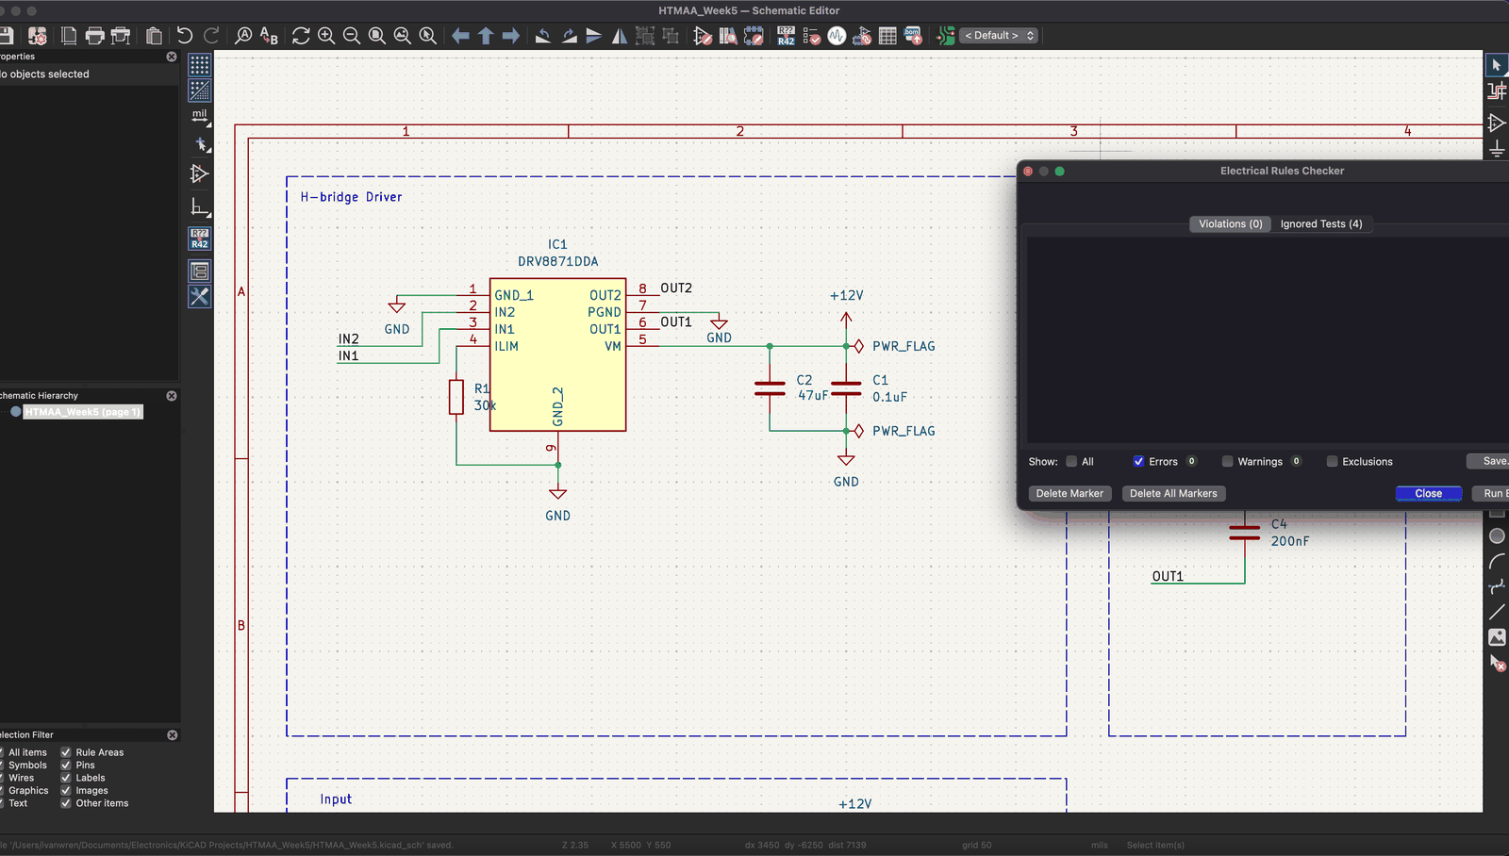Open PCB editor from toolbar
Image resolution: width=1509 pixels, height=856 pixels.
[945, 36]
